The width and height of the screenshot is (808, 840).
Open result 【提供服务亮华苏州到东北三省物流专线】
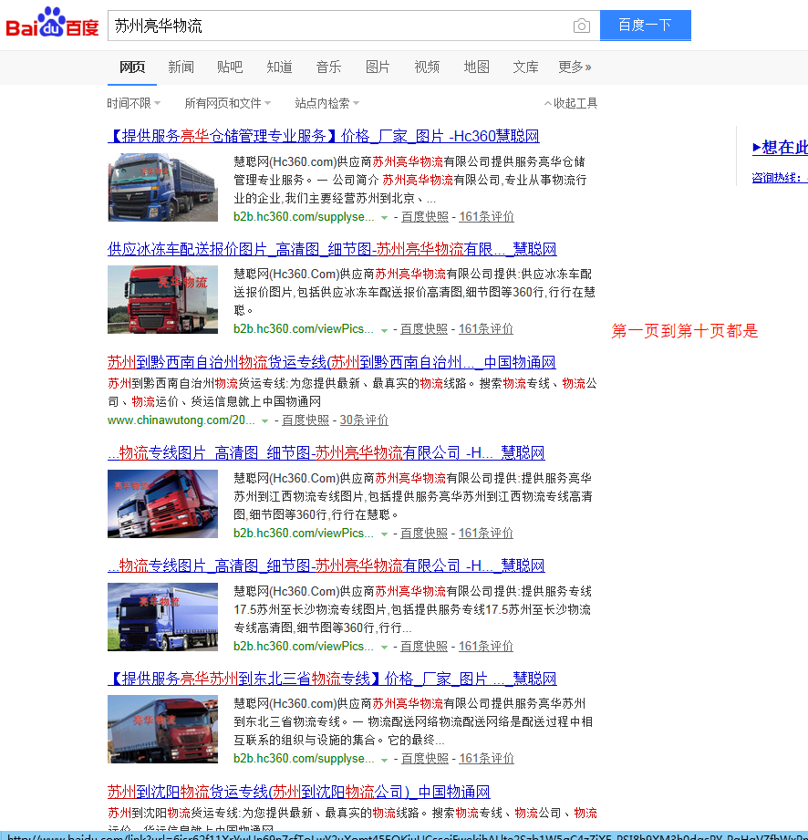click(332, 679)
